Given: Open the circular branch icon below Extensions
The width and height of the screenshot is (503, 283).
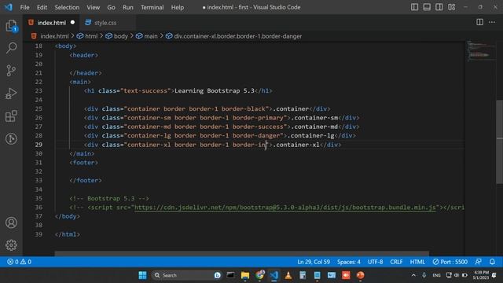Looking at the screenshot, I should (x=11, y=138).
